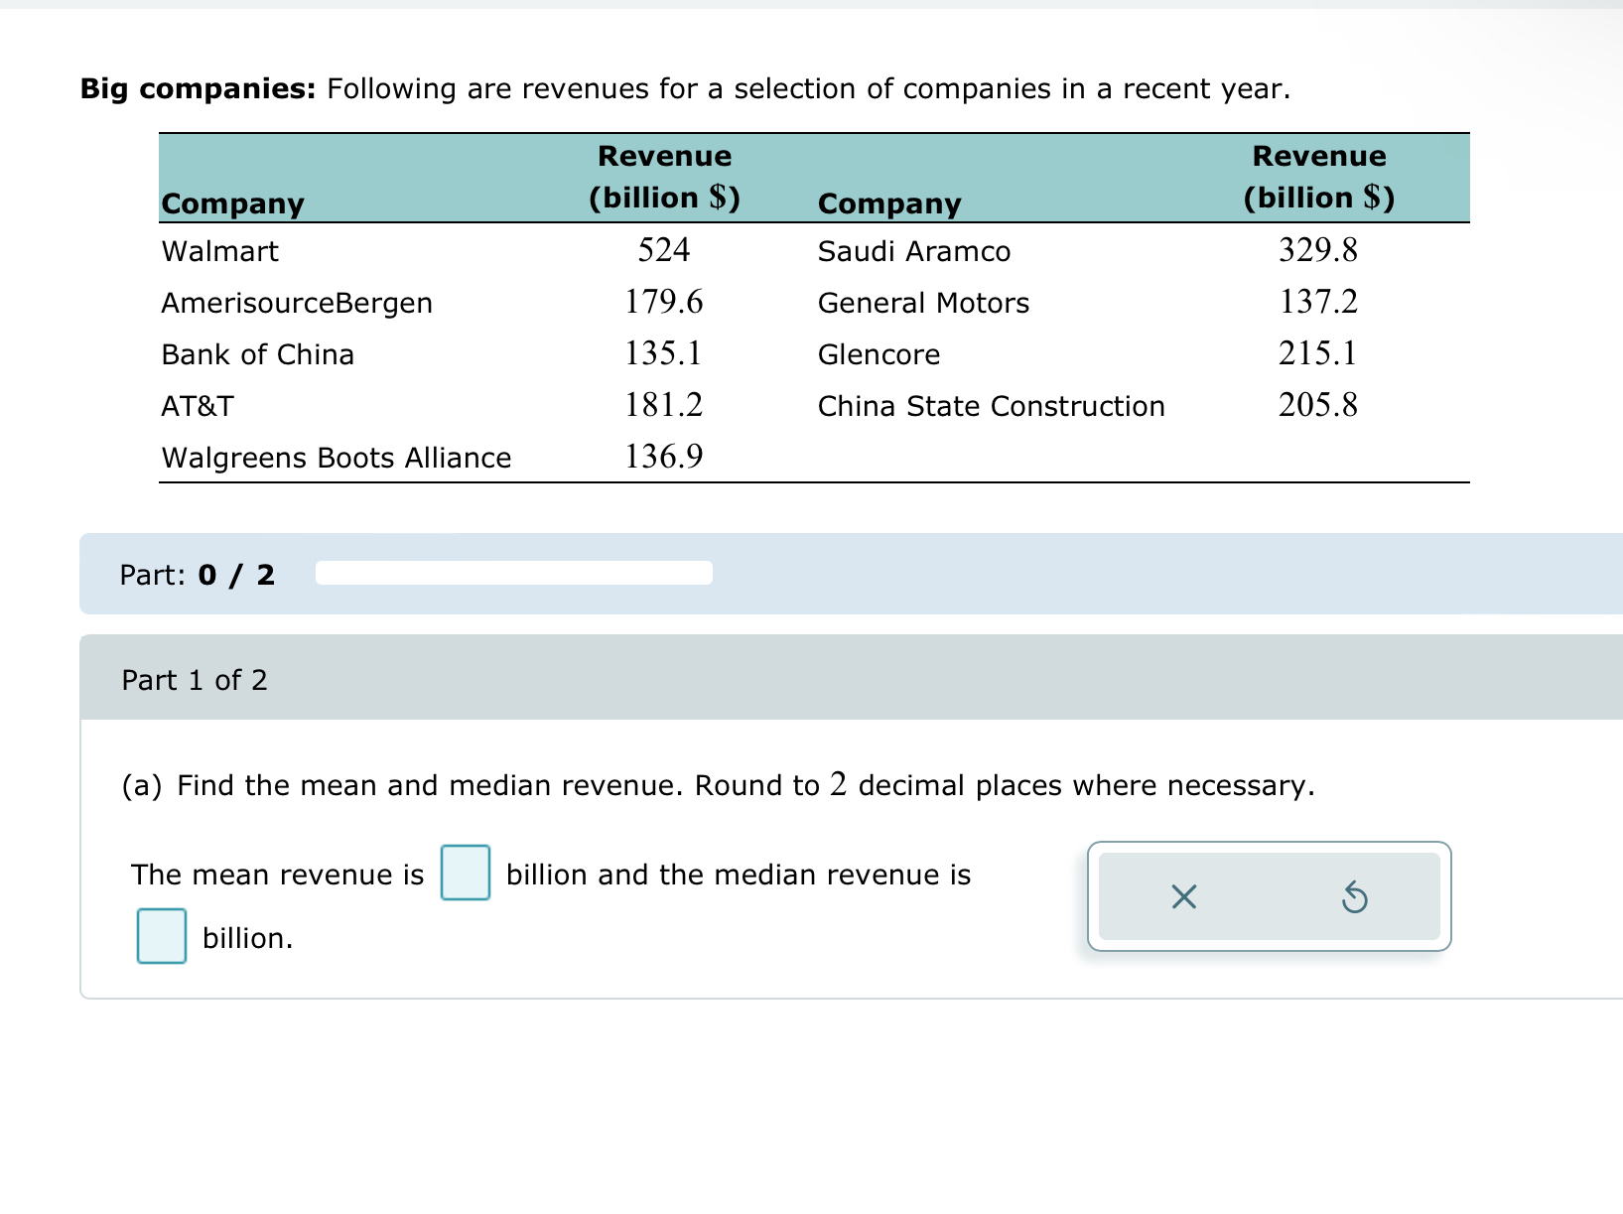Select the AmerisourceBergen row label
This screenshot has height=1214, width=1623.
297,303
